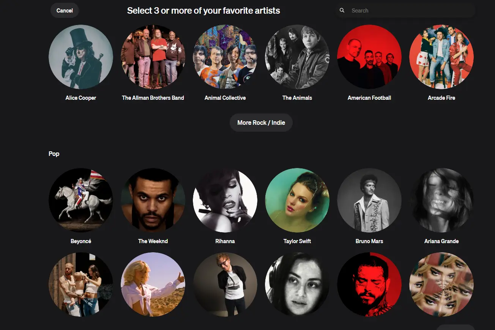Pick the Bruno Mars artist photo

pos(369,200)
